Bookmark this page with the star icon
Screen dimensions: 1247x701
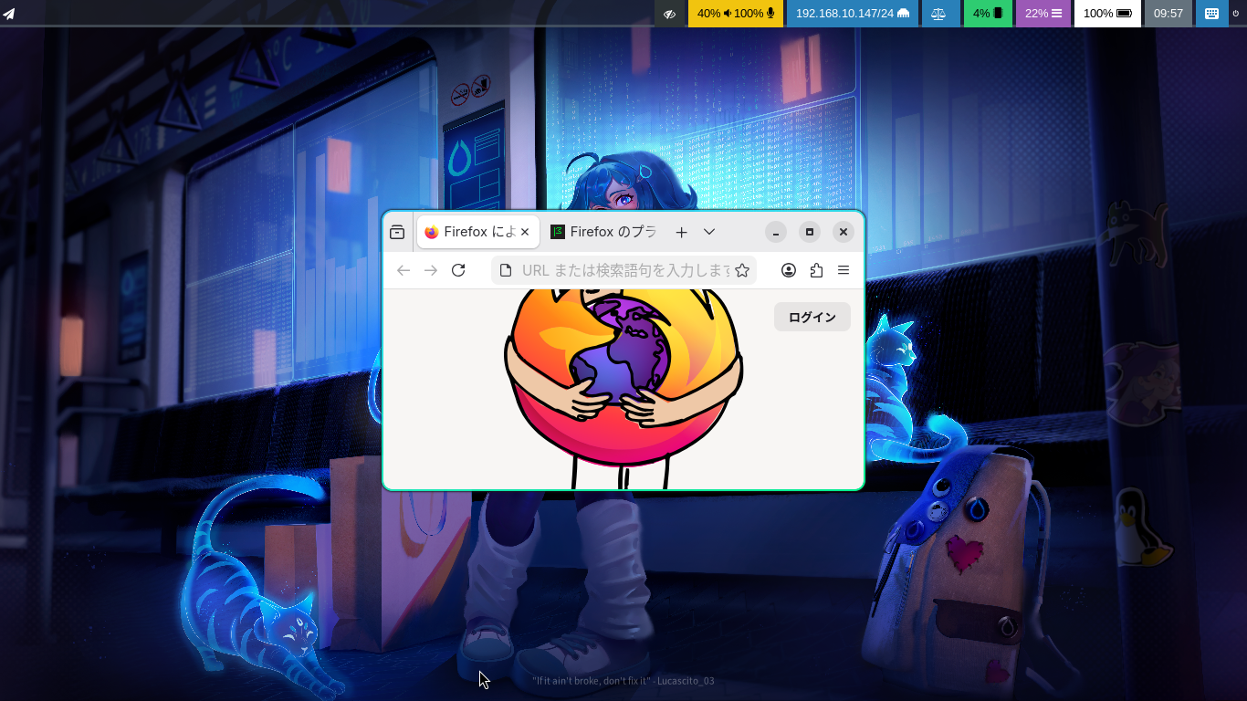[742, 270]
